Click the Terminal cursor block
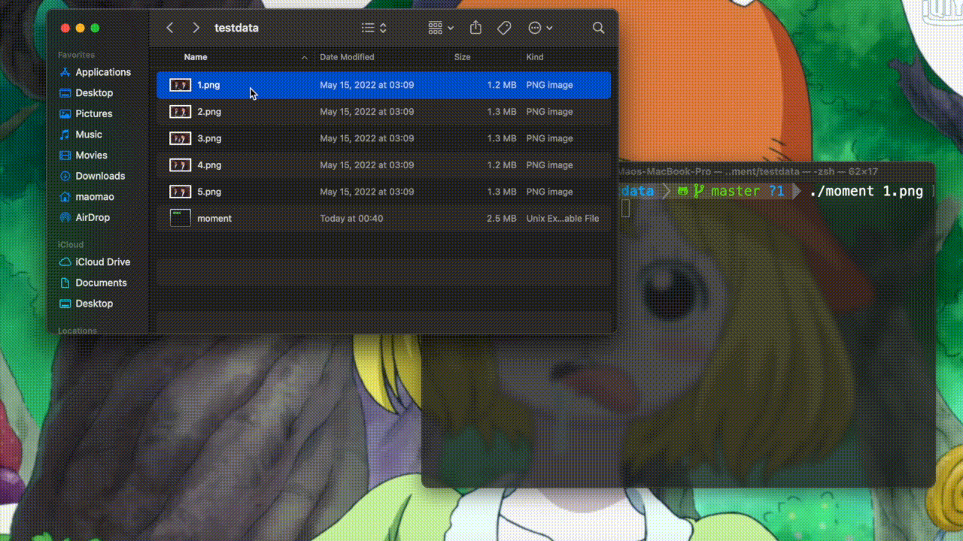 coord(625,209)
